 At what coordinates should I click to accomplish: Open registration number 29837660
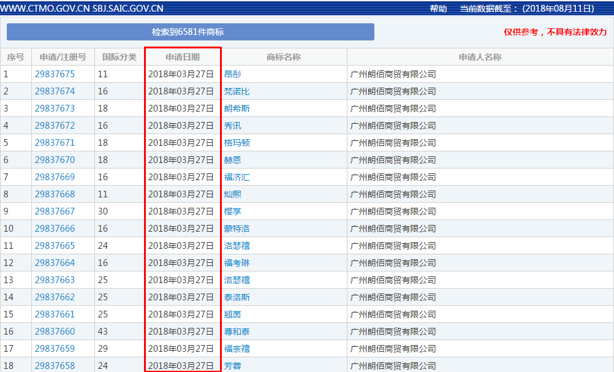55,332
